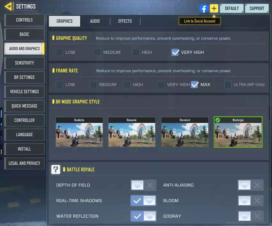Select Ultra (MP Only) frame rate
The image size is (272, 226).
point(228,85)
